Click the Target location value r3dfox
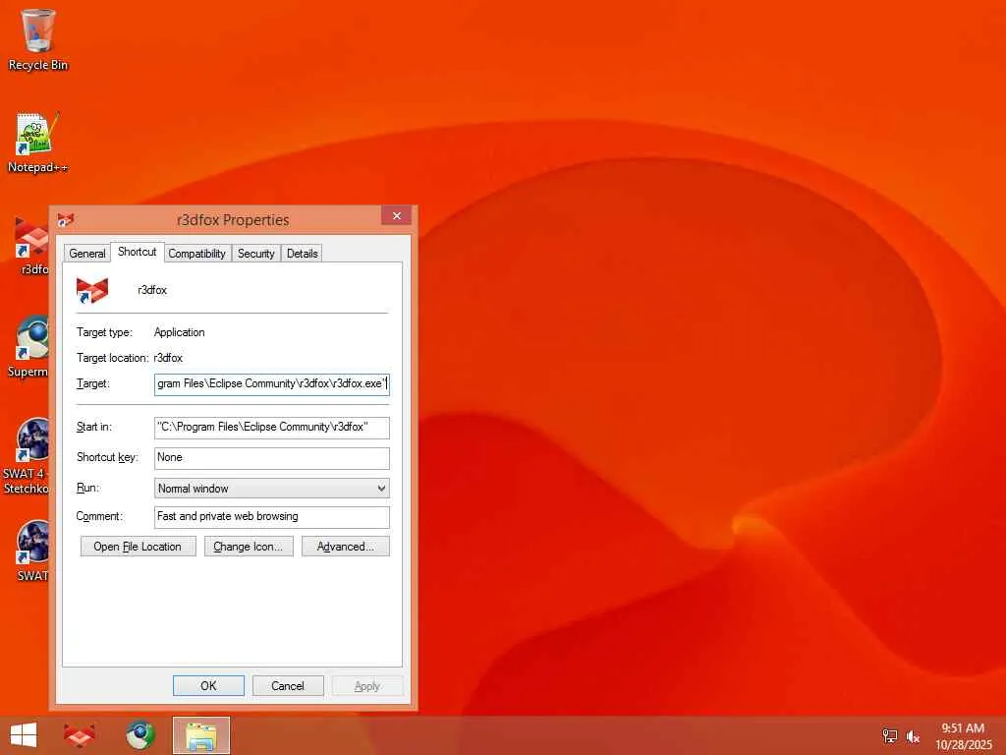Image resolution: width=1006 pixels, height=755 pixels. pyautogui.click(x=168, y=358)
